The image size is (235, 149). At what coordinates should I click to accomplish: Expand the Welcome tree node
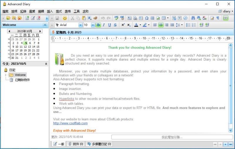[x=6, y=75]
